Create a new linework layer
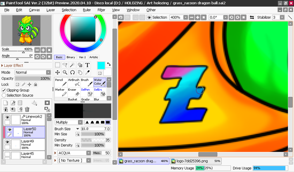 [x=13, y=102]
